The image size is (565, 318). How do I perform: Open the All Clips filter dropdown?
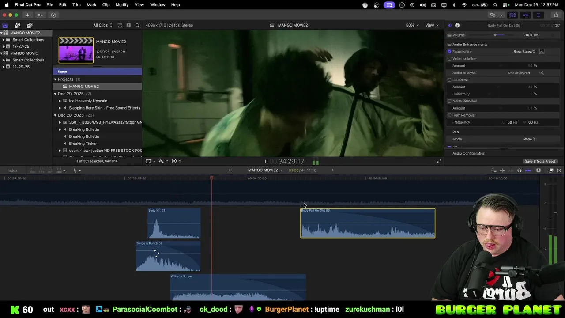click(102, 25)
